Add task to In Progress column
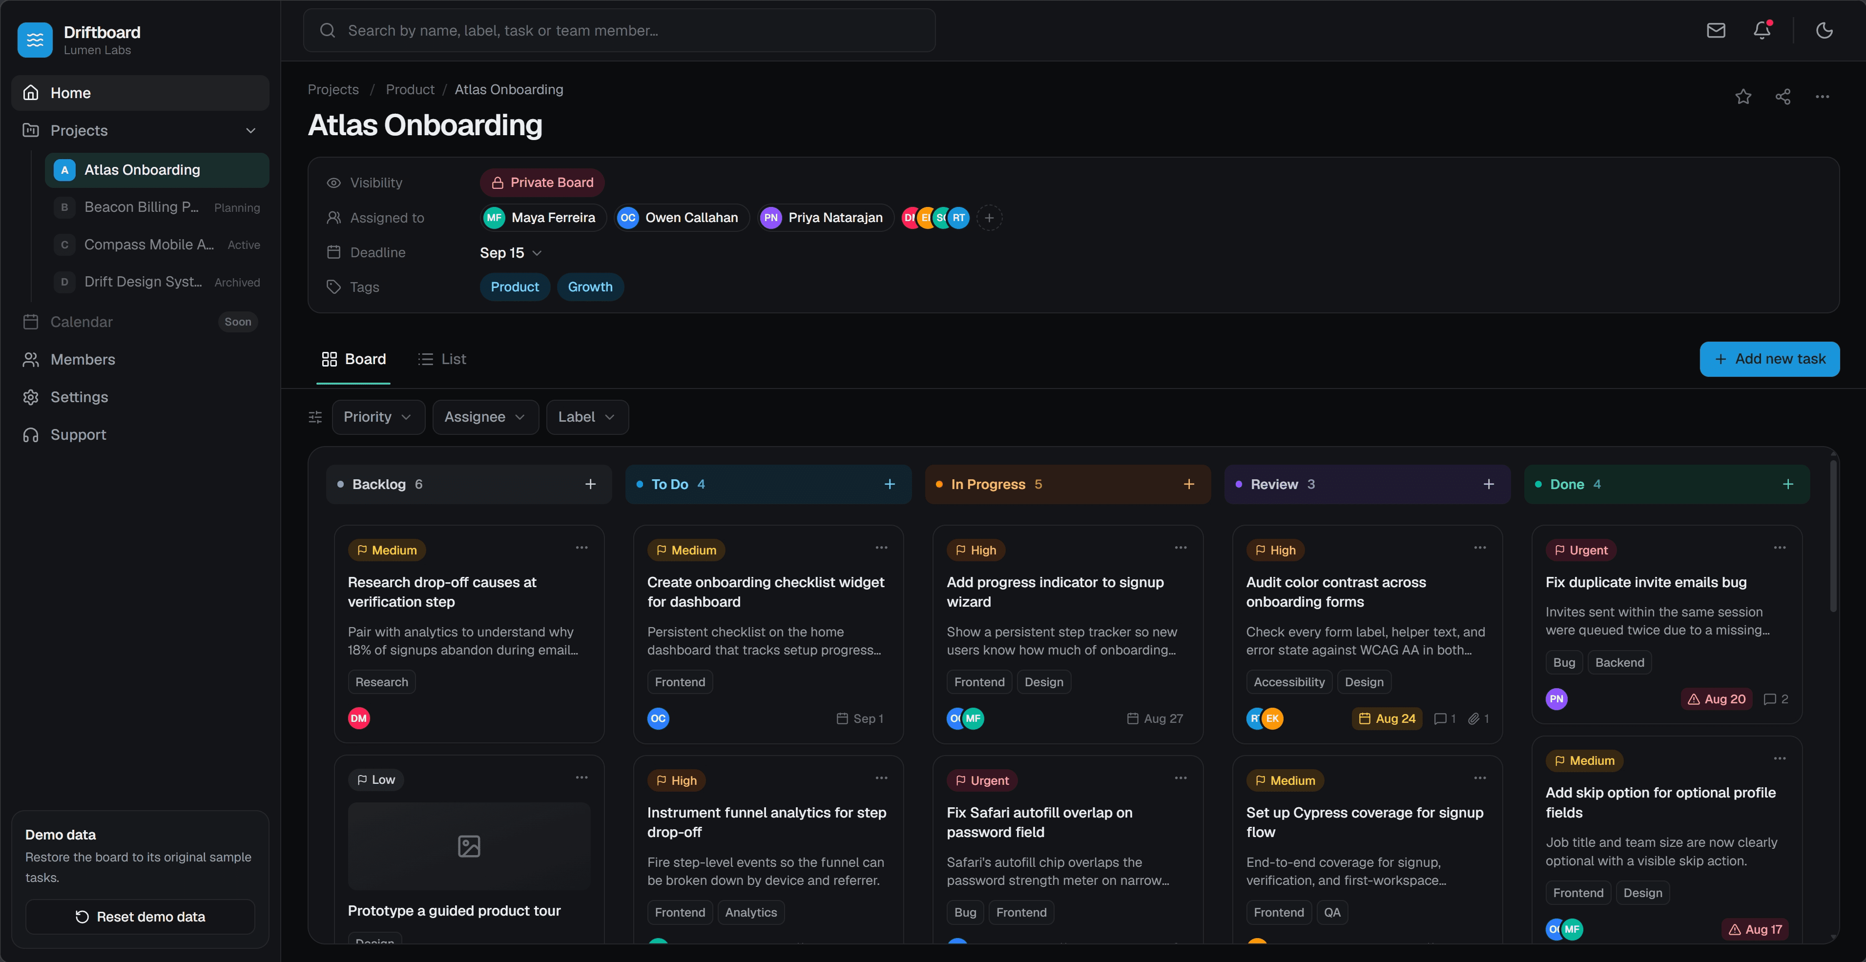This screenshot has height=962, width=1866. tap(1189, 484)
